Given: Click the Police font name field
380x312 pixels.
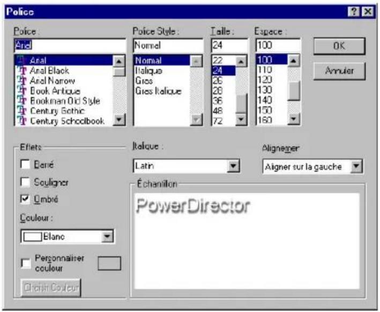Looking at the screenshot, I should (x=70, y=46).
